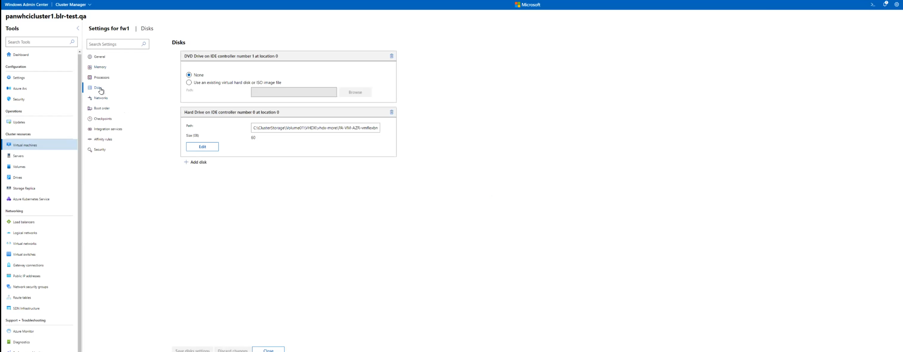Open the VM Security settings page
This screenshot has width=903, height=352.
(100, 149)
